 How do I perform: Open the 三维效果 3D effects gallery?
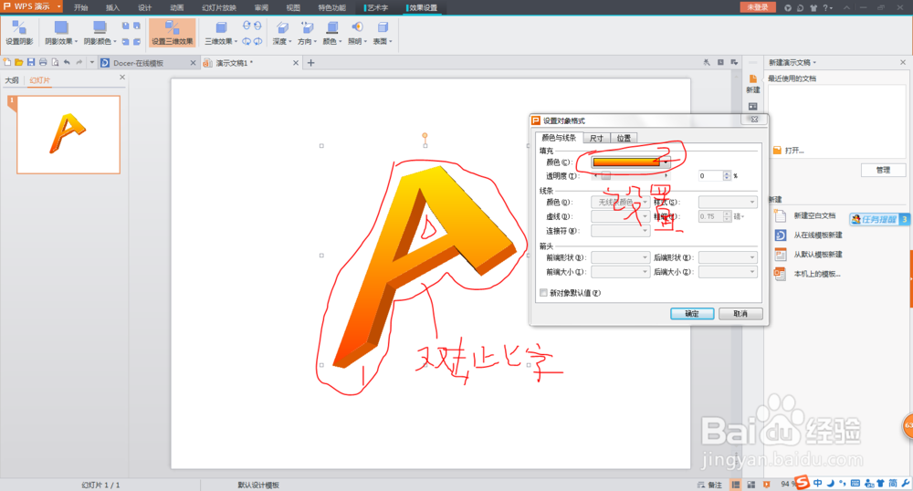click(221, 33)
